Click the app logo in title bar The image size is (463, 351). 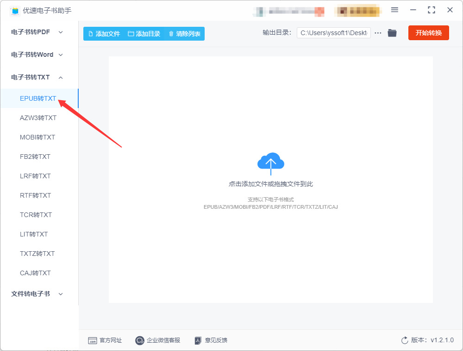[x=15, y=11]
